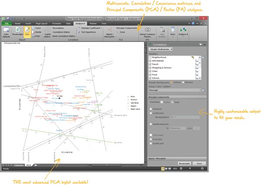The image size is (261, 185).
Task: Click the Undo icon in quick access toolbar
Action: click(12, 19)
